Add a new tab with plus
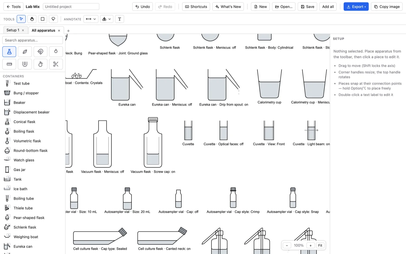Image resolution: width=406 pixels, height=254 pixels. point(68,31)
